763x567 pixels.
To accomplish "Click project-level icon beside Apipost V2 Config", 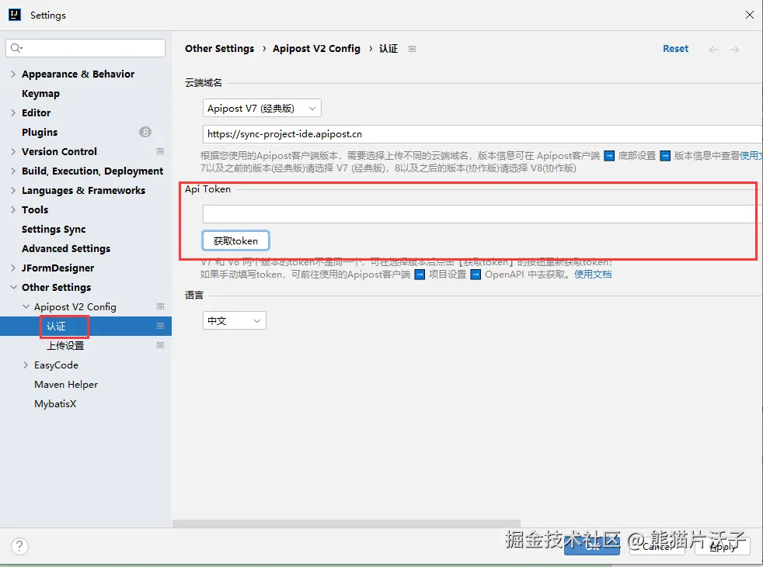I will [x=160, y=306].
